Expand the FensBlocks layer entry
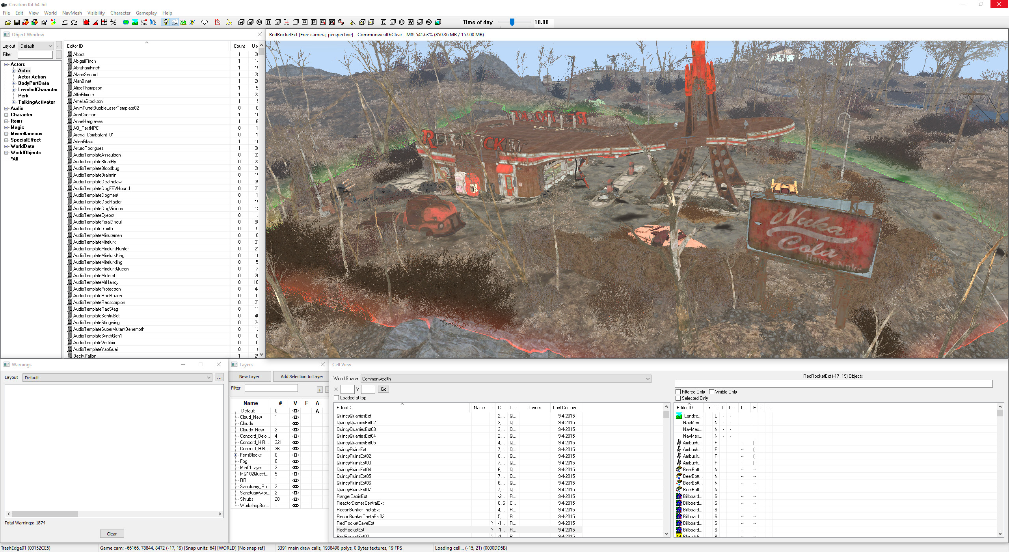1009x552 pixels. coord(236,455)
